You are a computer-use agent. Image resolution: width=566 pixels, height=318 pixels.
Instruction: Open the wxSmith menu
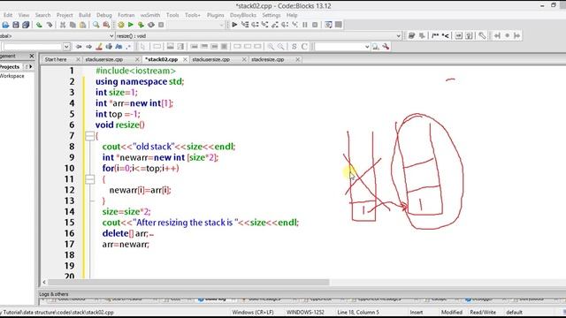pyautogui.click(x=150, y=15)
